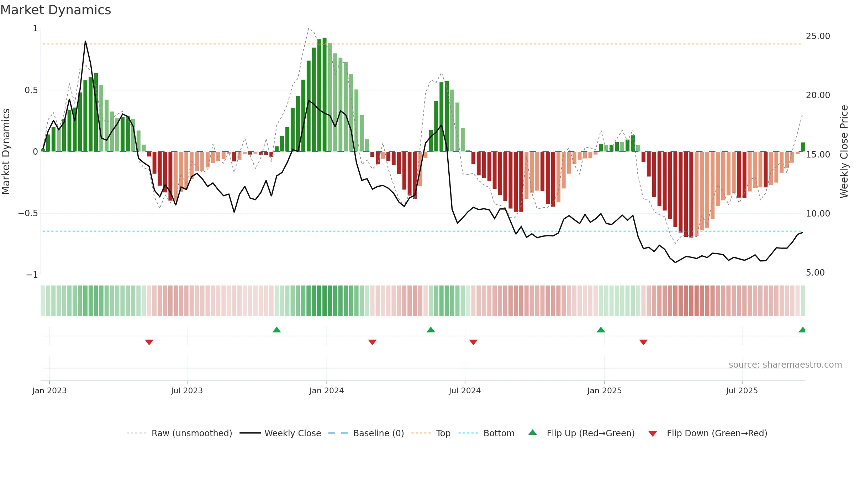Toggle the Top legend entry
The width and height of the screenshot is (854, 480).
click(x=431, y=433)
